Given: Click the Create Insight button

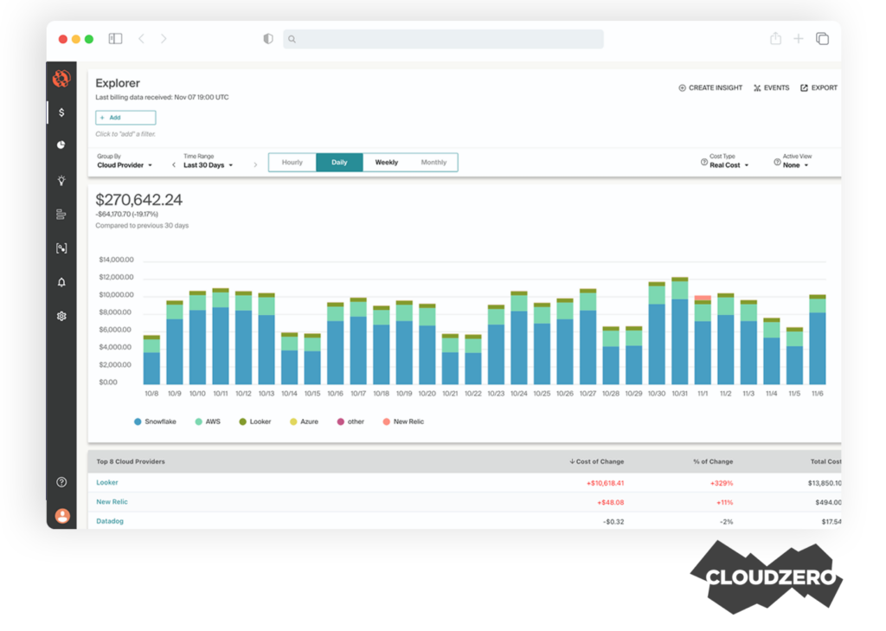Looking at the screenshot, I should pyautogui.click(x=710, y=88).
